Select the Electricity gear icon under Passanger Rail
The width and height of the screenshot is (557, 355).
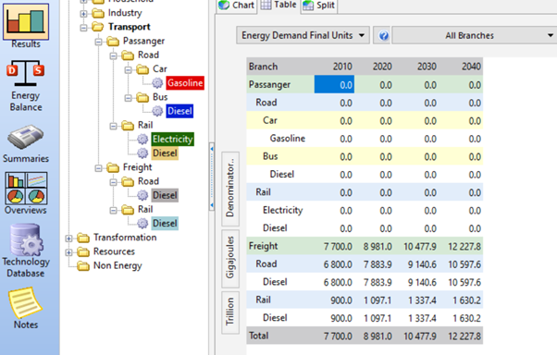click(x=142, y=139)
